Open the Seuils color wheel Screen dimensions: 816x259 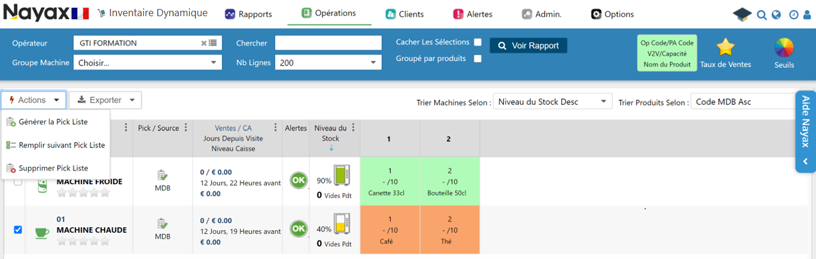[784, 47]
